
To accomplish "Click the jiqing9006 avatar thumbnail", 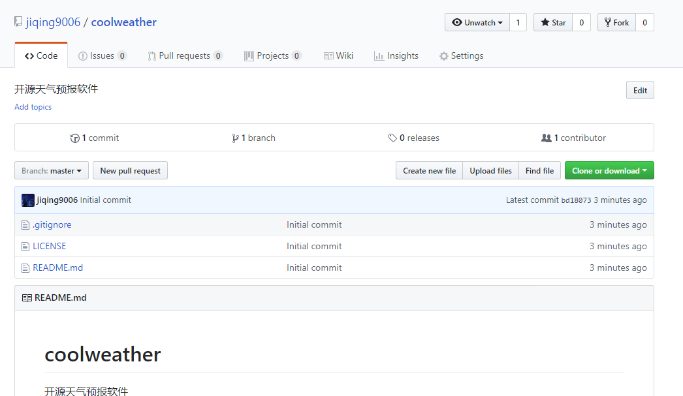I will tap(28, 200).
